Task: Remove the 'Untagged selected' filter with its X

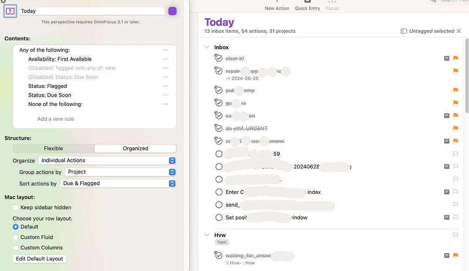Action: pyautogui.click(x=458, y=31)
